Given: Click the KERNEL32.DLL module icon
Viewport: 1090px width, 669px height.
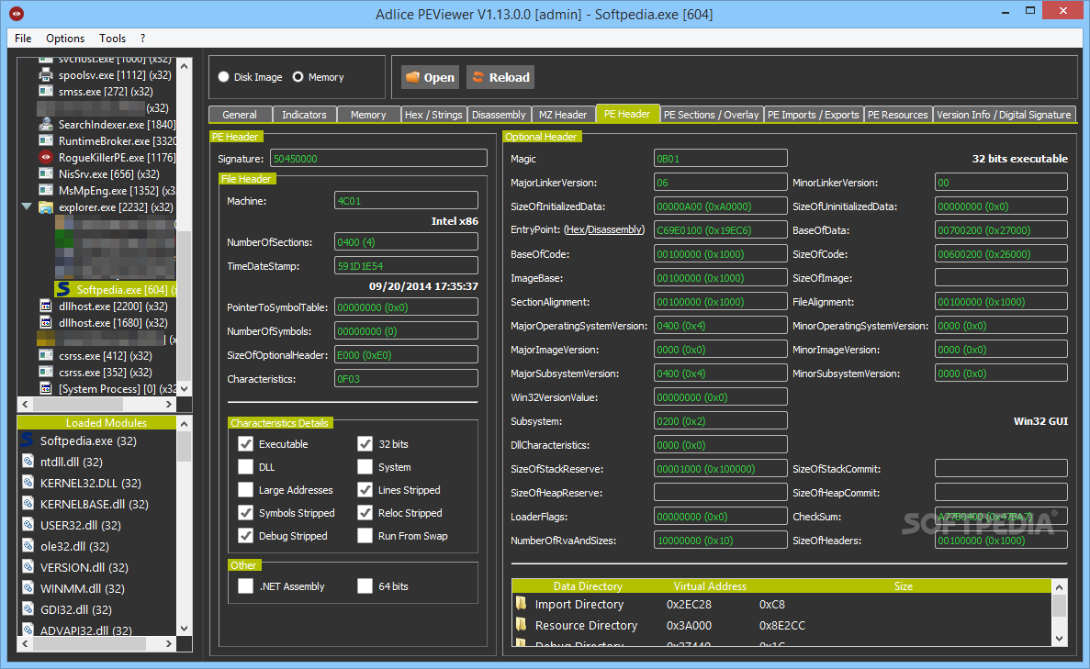Looking at the screenshot, I should pos(28,482).
